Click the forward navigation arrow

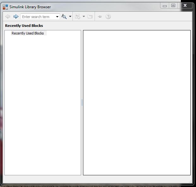16,16
